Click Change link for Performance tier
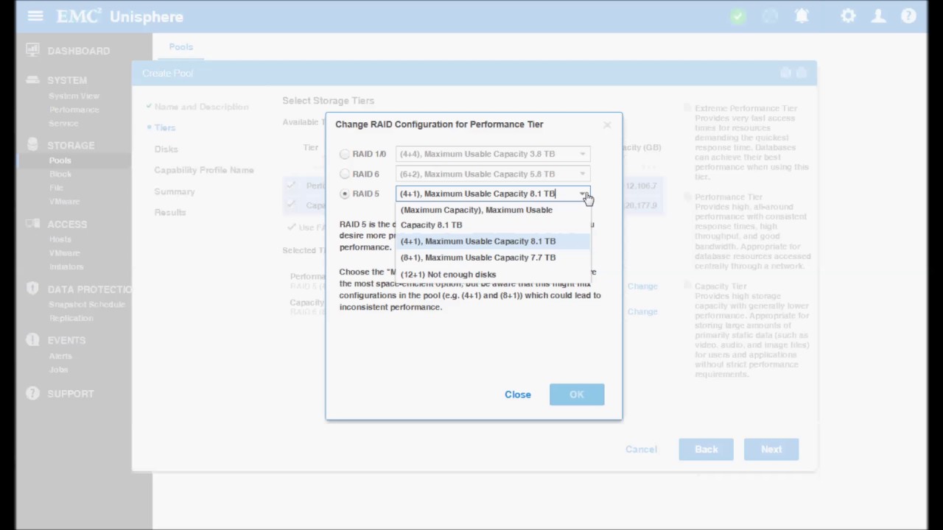This screenshot has height=530, width=943. coord(642,286)
